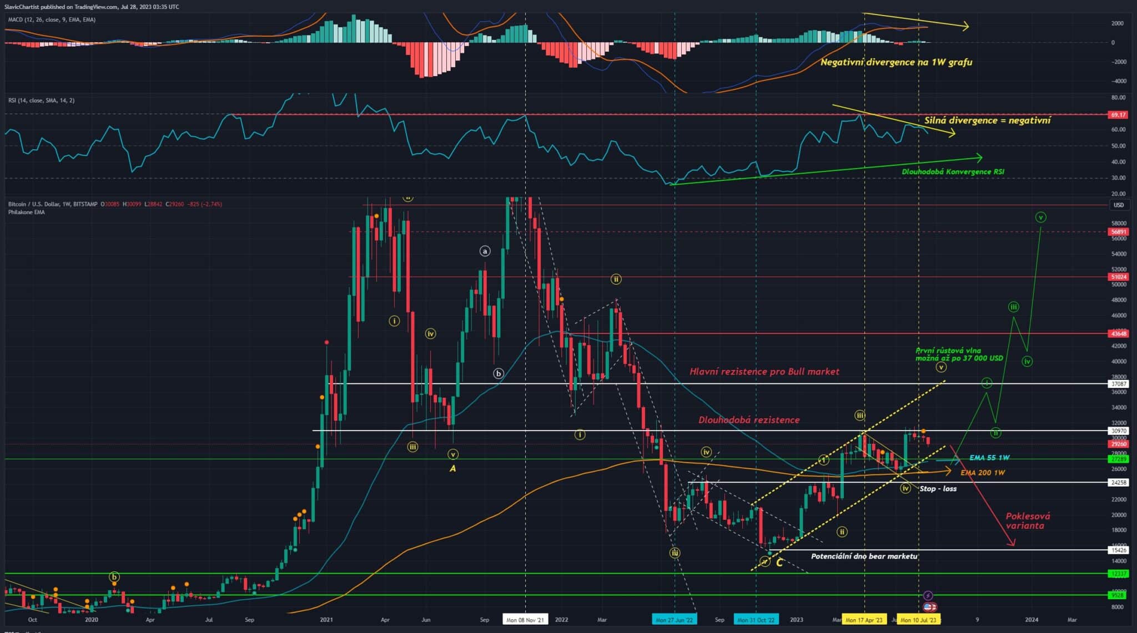Click the 9528 green price label

point(1118,595)
